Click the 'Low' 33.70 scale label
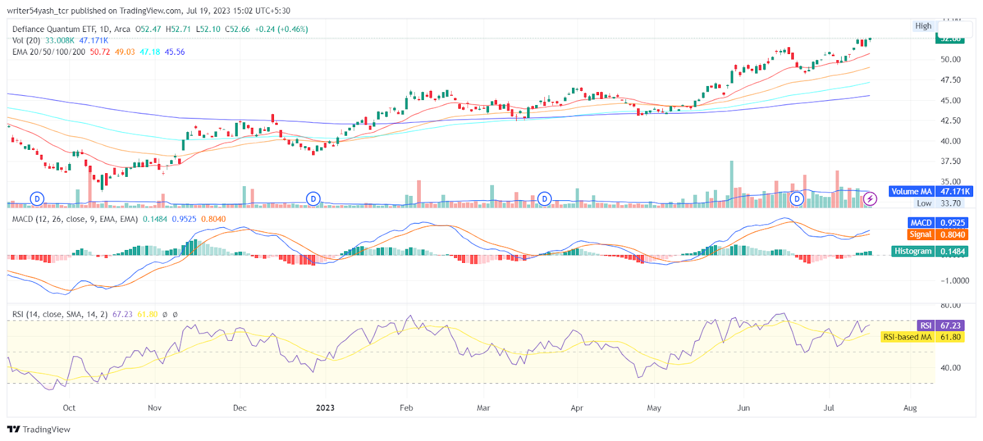The width and height of the screenshot is (983, 441). click(x=939, y=203)
